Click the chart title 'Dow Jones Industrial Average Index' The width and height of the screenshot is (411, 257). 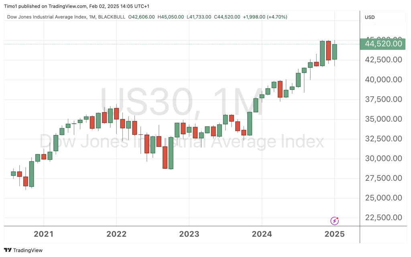point(47,17)
